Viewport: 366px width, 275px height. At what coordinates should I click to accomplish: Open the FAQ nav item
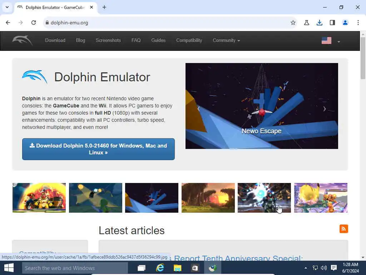[136, 40]
